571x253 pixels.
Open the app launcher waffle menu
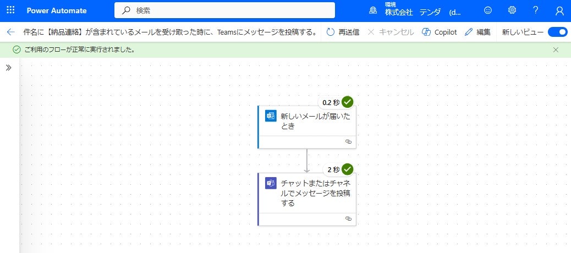tap(10, 10)
